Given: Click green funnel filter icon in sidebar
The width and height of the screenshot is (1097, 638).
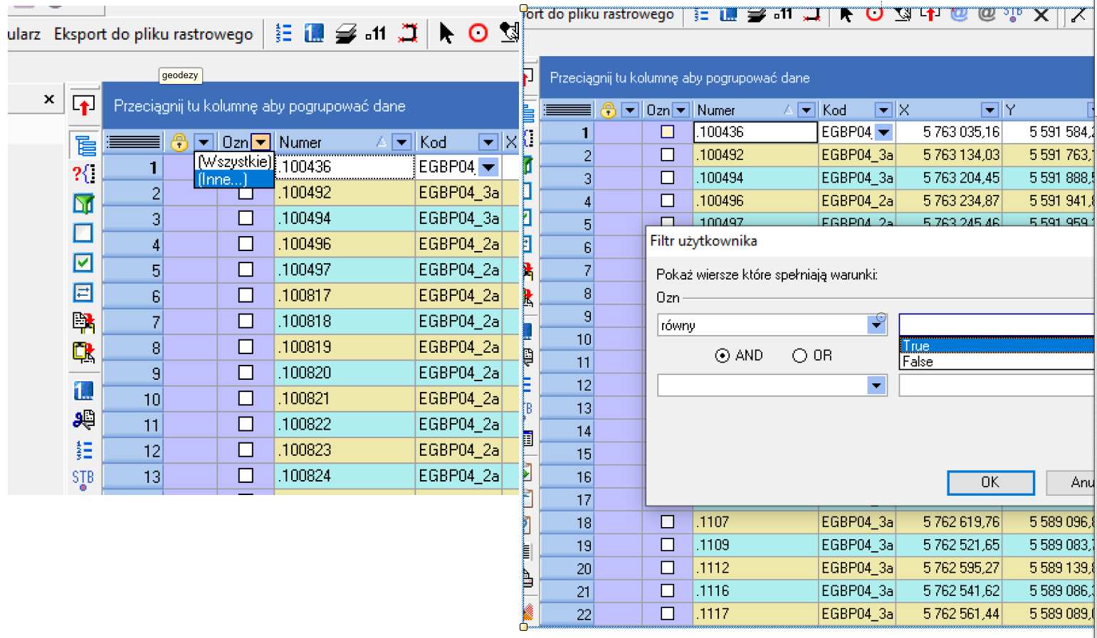Looking at the screenshot, I should 83,204.
